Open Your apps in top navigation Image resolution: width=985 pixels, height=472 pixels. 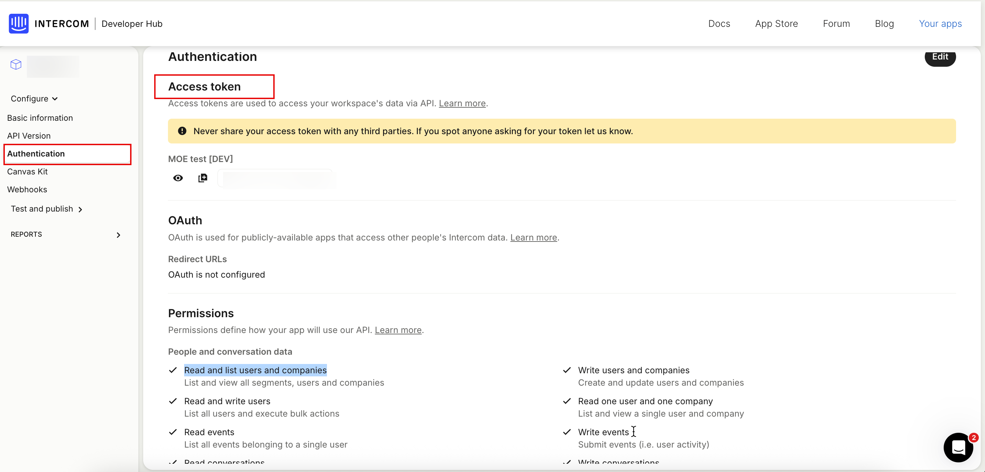940,24
